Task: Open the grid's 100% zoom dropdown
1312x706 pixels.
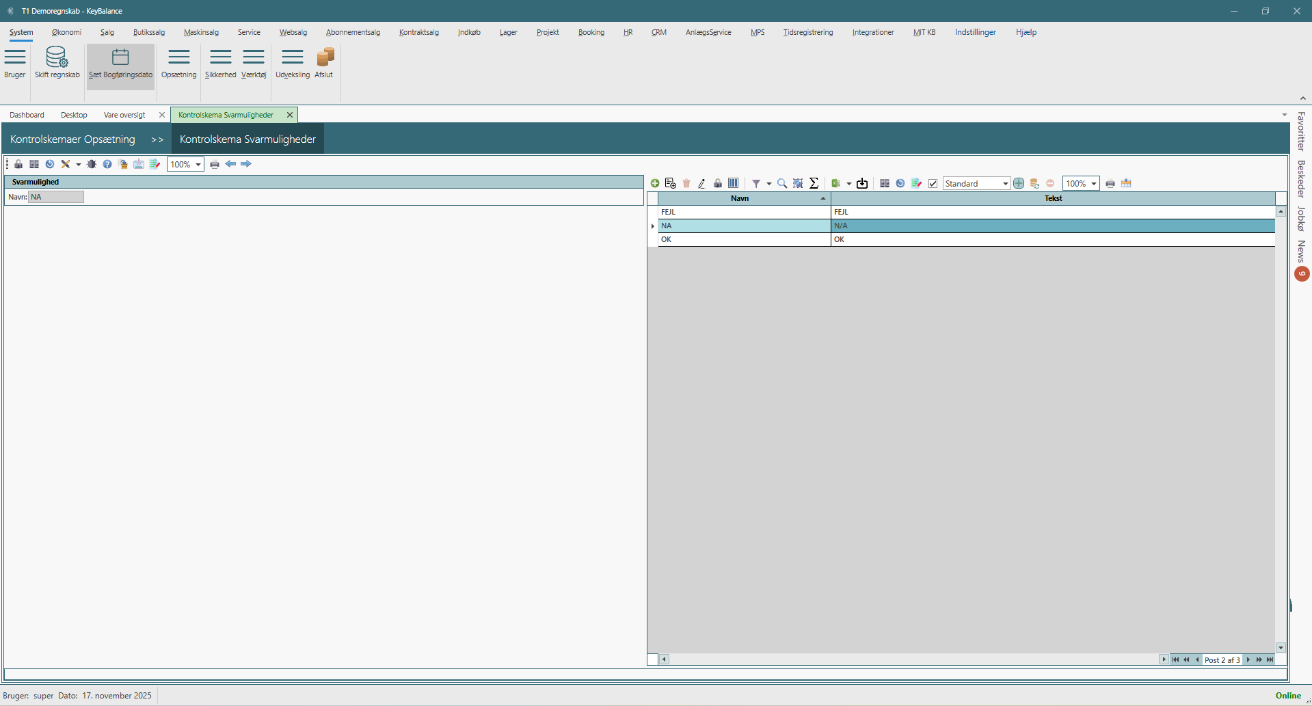Action: tap(1094, 183)
